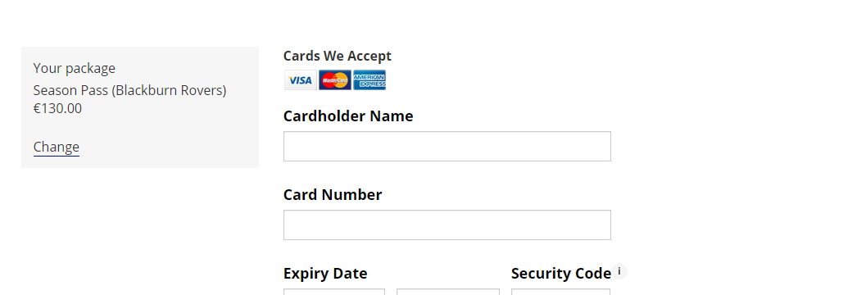Click the MasterCard logo
The image size is (857, 295).
coord(335,80)
